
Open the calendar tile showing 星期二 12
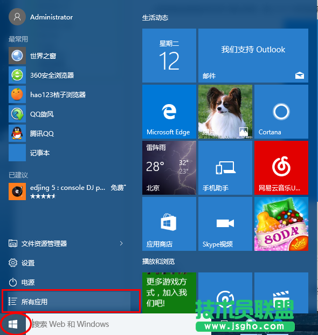169,56
